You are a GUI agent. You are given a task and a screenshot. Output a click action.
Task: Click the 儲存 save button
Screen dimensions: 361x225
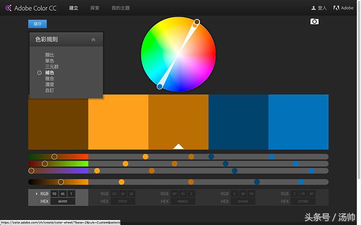pos(37,24)
